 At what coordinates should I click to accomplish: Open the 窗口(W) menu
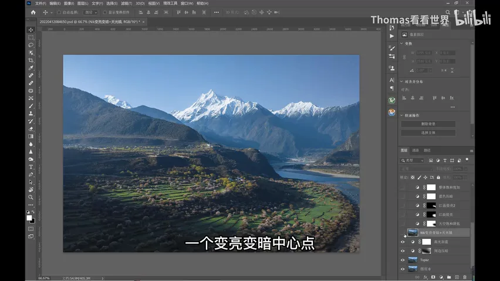point(187,4)
